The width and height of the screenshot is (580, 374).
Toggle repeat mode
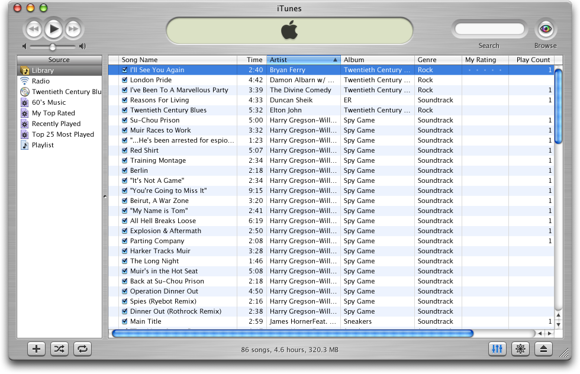[82, 349]
